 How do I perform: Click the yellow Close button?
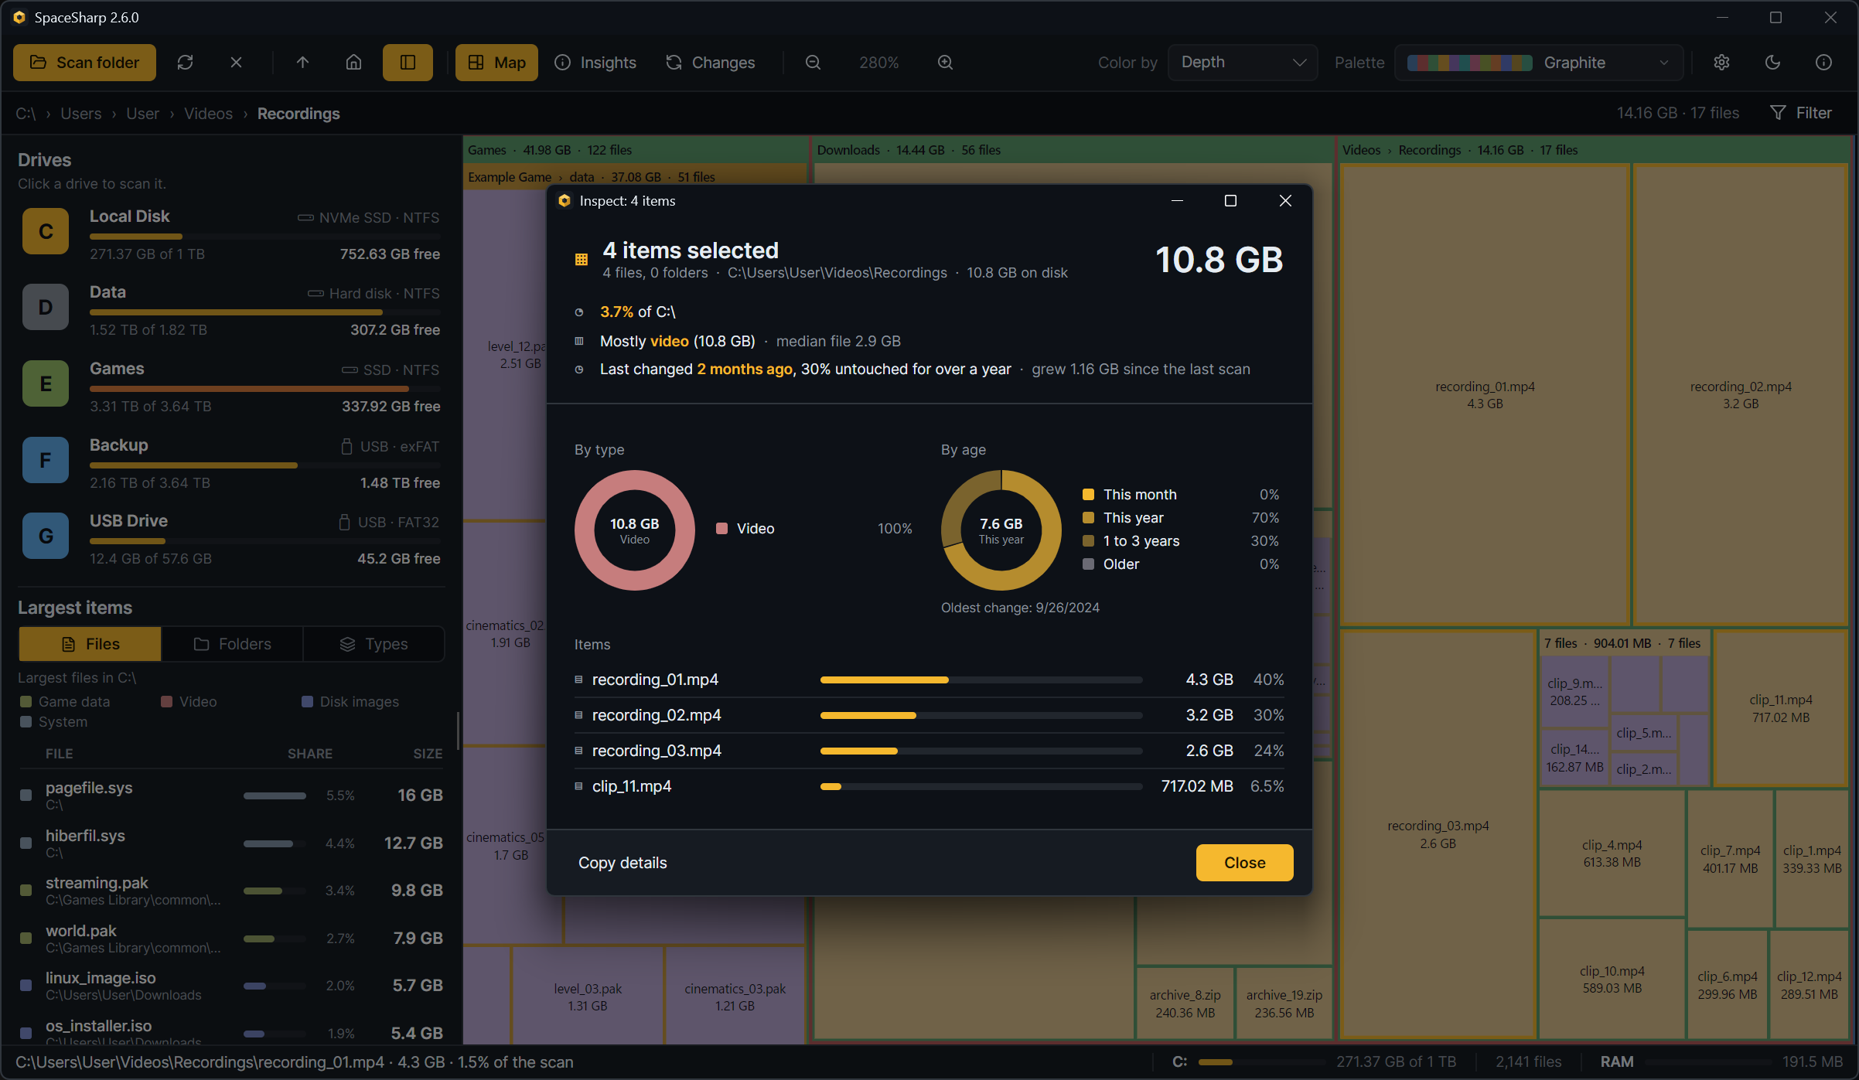(1244, 863)
